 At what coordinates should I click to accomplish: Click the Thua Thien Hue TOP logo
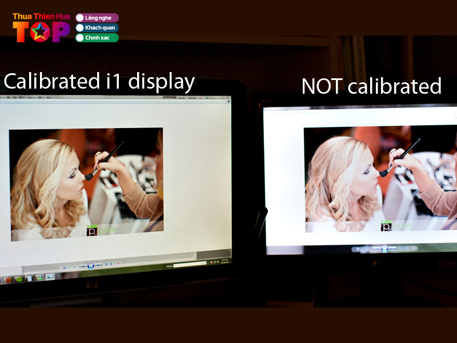pos(41,27)
